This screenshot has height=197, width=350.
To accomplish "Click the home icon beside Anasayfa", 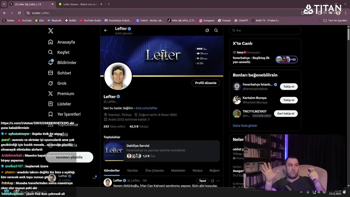I will [x=51, y=42].
